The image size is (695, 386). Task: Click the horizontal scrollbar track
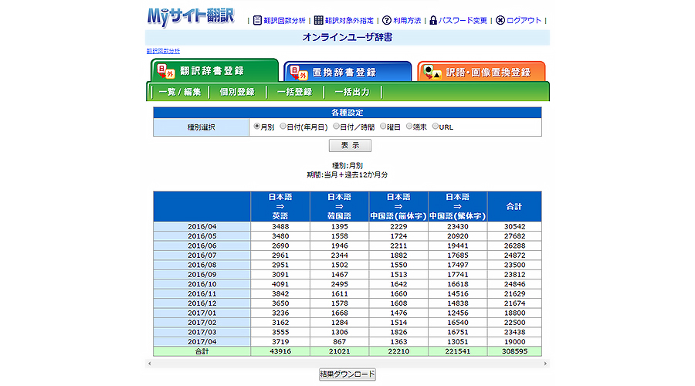tap(347, 364)
